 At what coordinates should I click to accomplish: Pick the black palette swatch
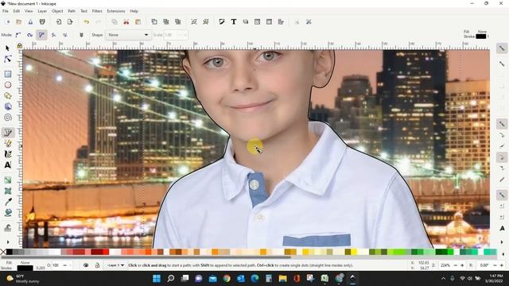coord(10,252)
